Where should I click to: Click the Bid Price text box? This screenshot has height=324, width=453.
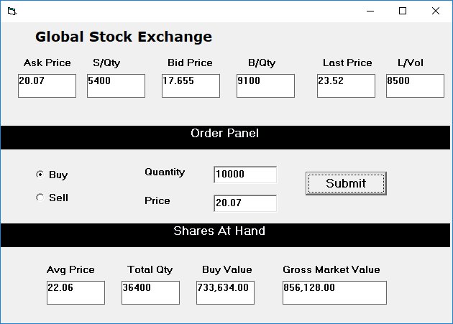191,85
